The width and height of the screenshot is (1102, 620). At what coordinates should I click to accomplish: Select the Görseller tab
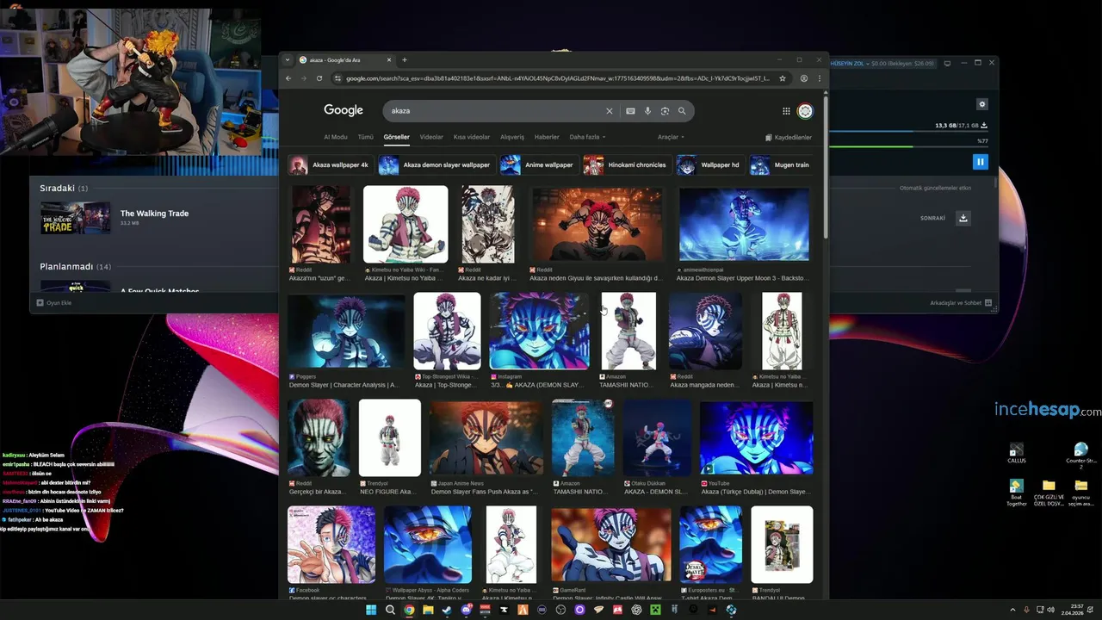tap(397, 137)
